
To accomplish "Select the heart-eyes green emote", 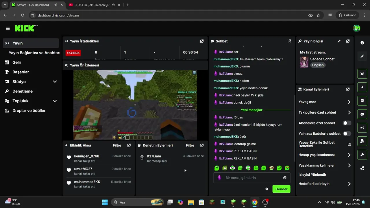I will click(x=287, y=168).
